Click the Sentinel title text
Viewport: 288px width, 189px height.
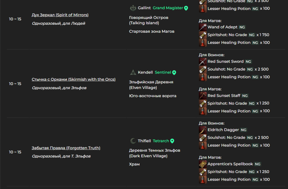coord(163,72)
